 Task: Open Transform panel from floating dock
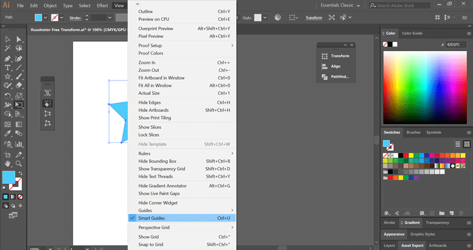pyautogui.click(x=336, y=56)
